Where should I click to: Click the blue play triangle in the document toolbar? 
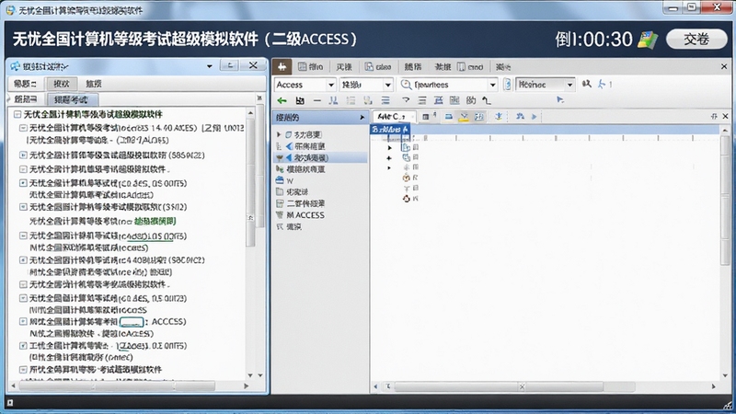click(x=535, y=117)
